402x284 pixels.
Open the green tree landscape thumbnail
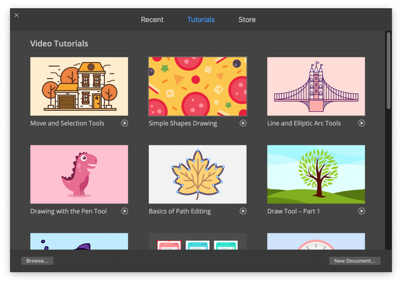point(316,174)
